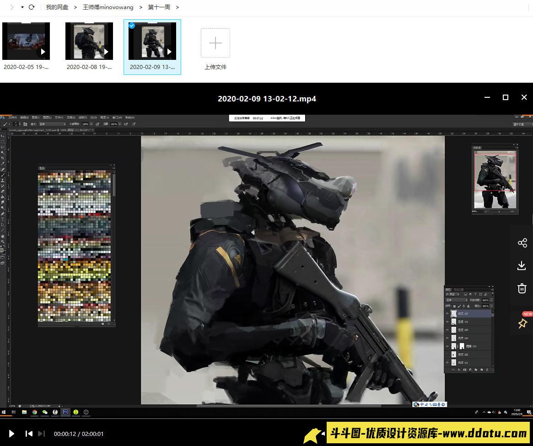
Task: Open the layer filter 类型 dropdown
Action: click(x=452, y=294)
